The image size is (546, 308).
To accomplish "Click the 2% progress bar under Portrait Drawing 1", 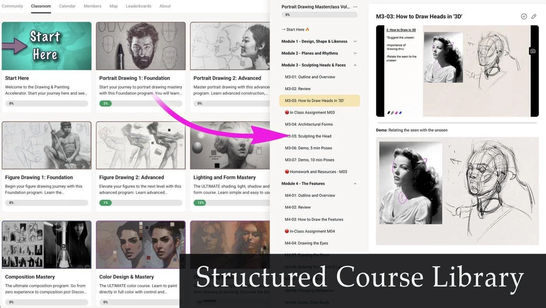I will click(141, 104).
